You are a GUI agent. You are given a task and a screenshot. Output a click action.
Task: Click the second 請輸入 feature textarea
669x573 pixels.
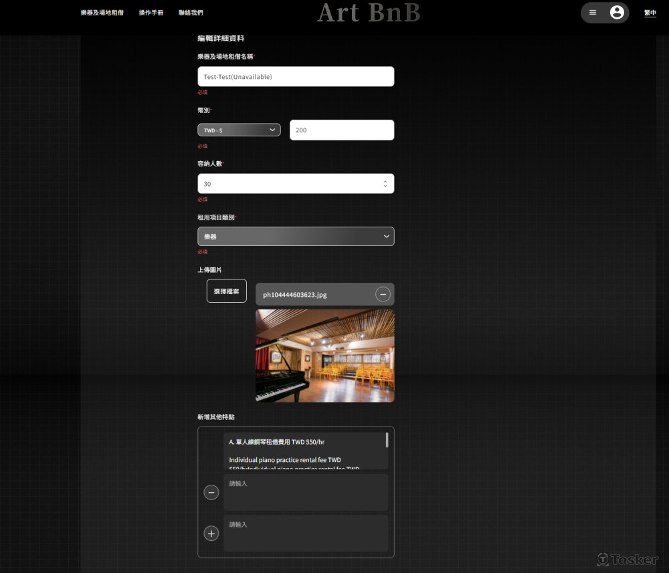pos(306,492)
